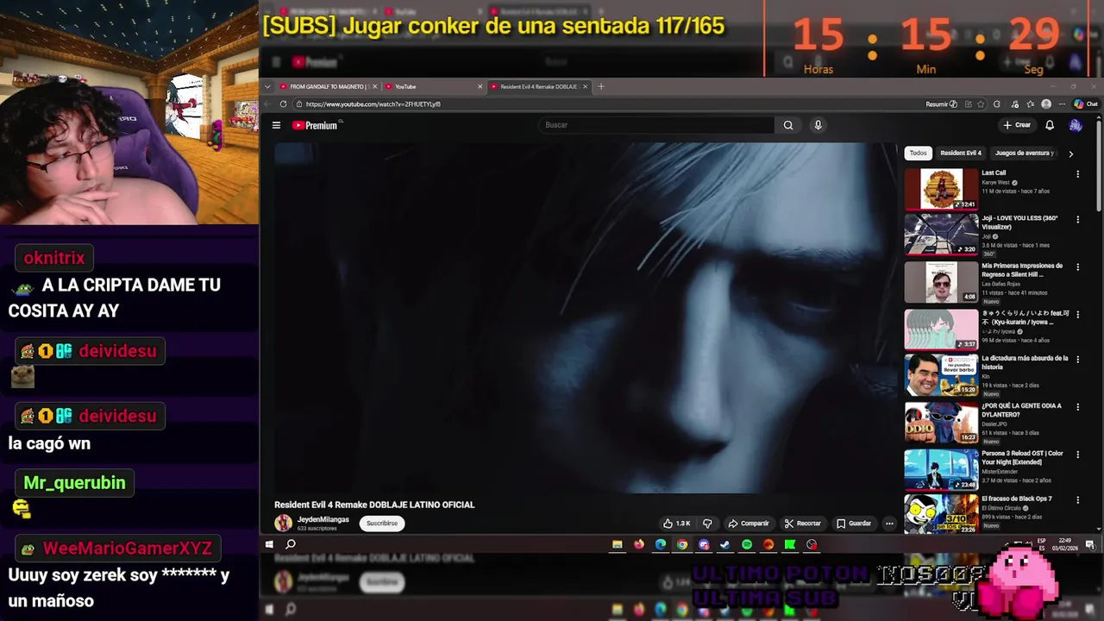Image resolution: width=1104 pixels, height=621 pixels.
Task: Click the YouTube Buscar search field
Action: [x=657, y=125]
